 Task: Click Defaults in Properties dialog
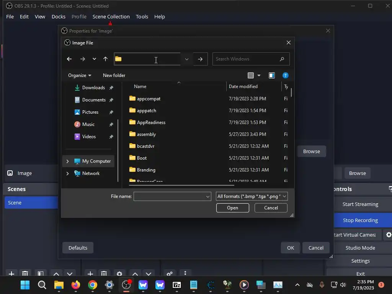(x=78, y=248)
